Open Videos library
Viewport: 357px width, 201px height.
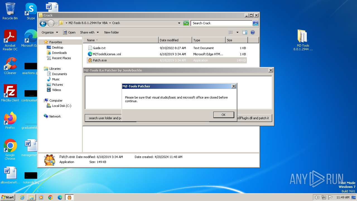point(56,90)
